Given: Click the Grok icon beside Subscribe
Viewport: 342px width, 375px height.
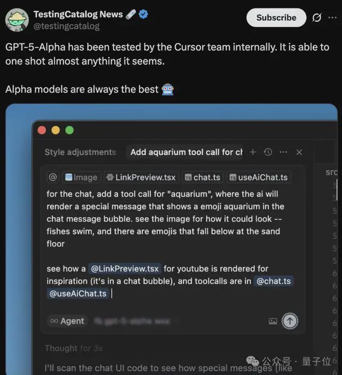Looking at the screenshot, I should [316, 18].
